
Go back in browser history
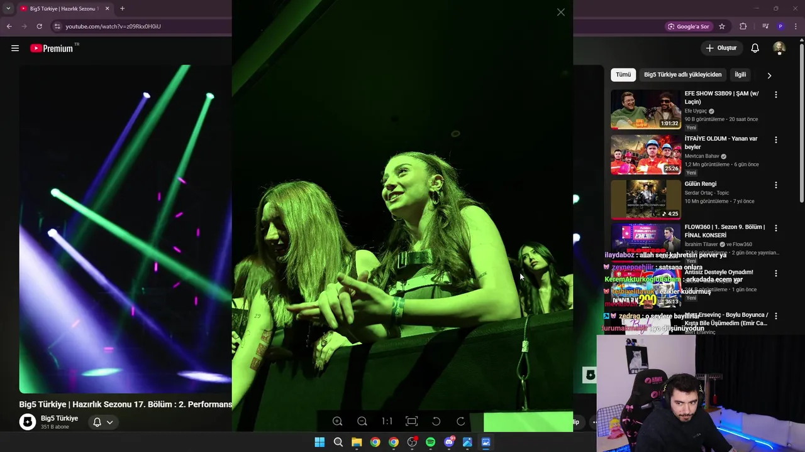9,26
